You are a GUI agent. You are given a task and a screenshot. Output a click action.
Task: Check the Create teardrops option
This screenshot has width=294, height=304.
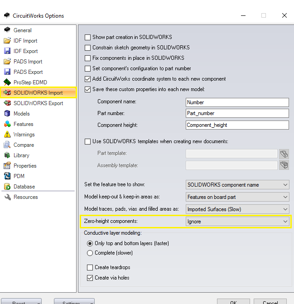click(90, 267)
